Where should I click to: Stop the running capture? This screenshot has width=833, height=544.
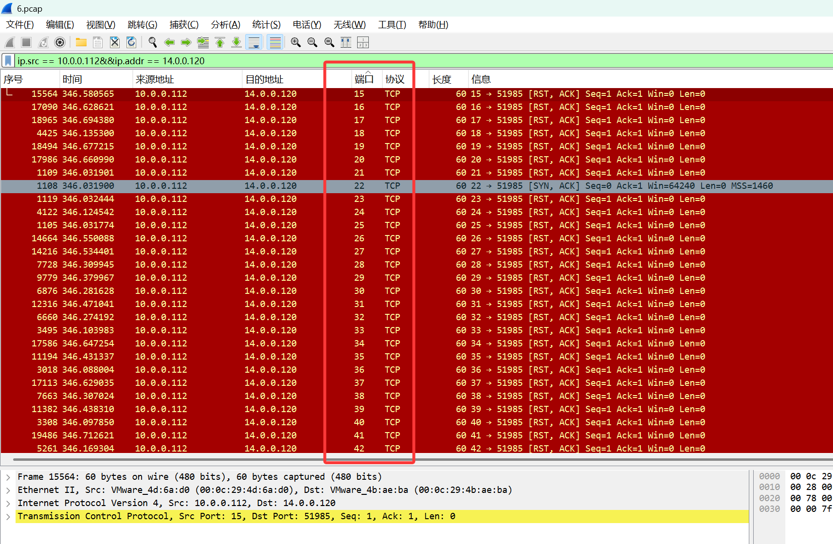[26, 42]
